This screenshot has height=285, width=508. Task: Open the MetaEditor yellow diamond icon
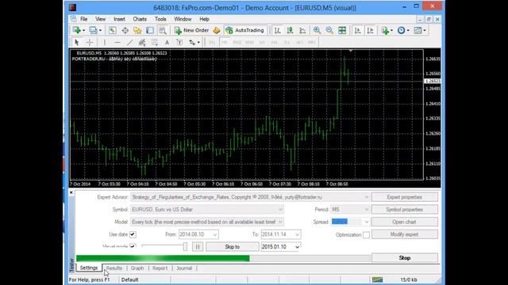click(217, 30)
